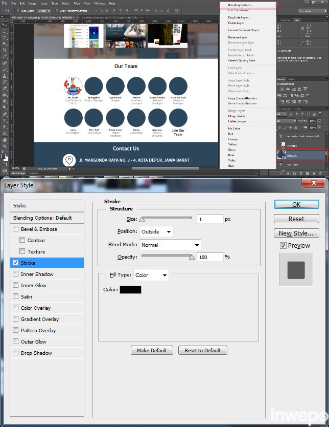The width and height of the screenshot is (329, 427).
Task: Select the Clone Stamp tool
Action: (5, 76)
